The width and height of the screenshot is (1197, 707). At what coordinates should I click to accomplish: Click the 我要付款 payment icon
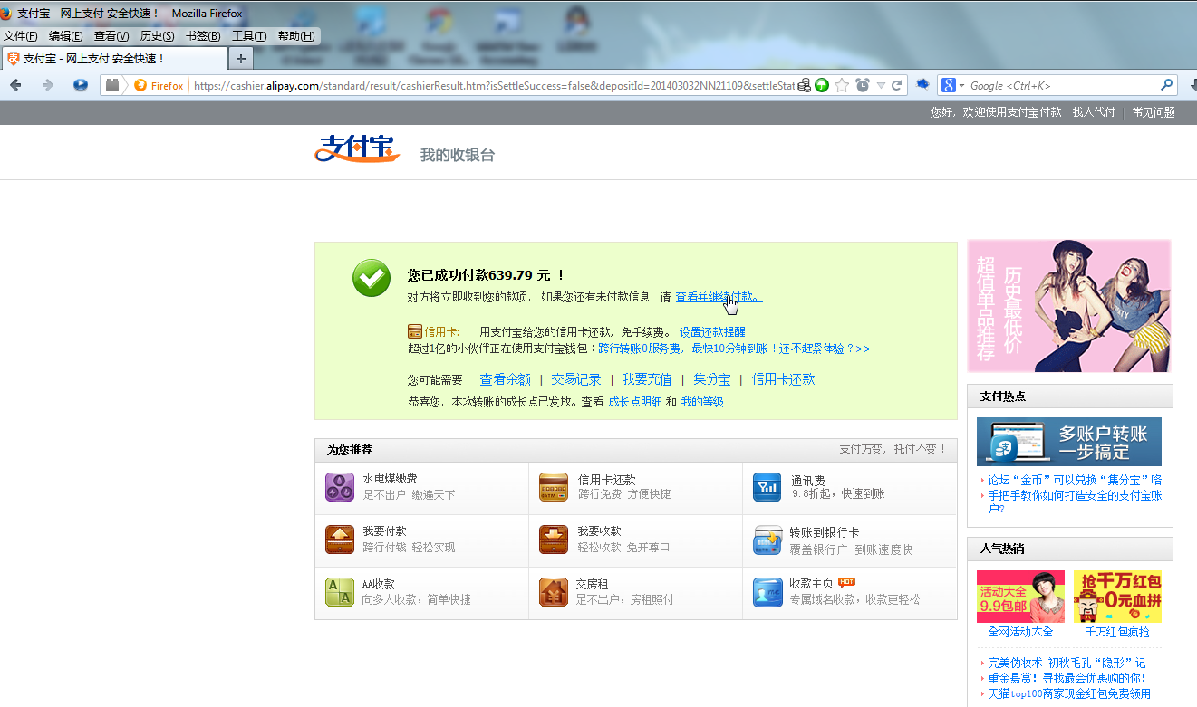click(x=340, y=540)
